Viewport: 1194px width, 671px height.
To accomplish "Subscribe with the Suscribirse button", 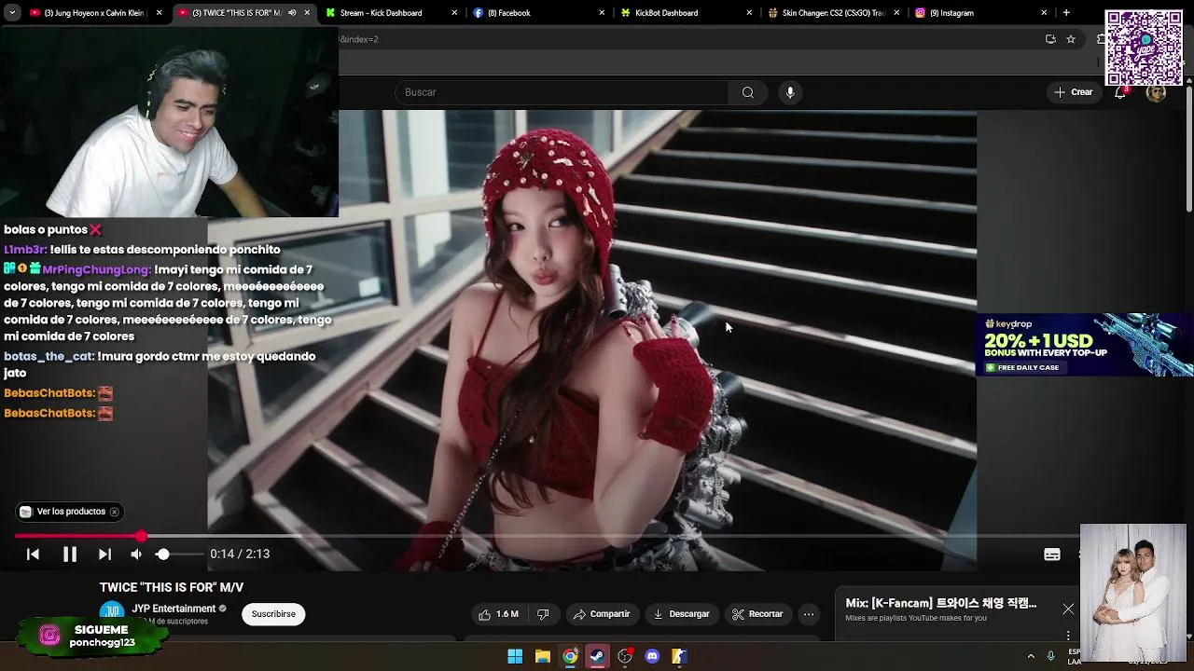I will click(273, 614).
